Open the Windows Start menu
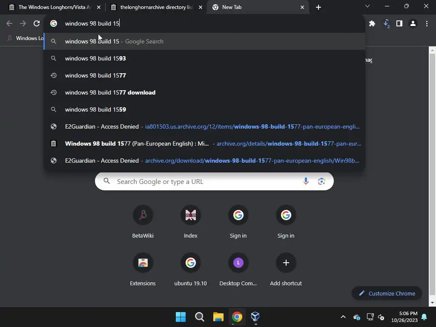Screen dimensions: 436x327 pos(181,317)
